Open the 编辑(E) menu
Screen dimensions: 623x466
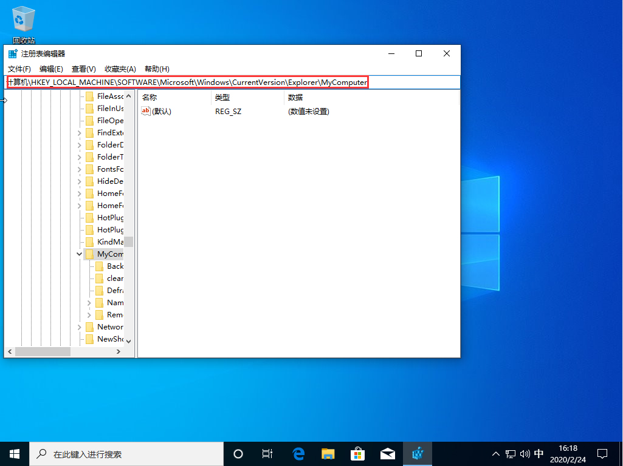coord(51,69)
